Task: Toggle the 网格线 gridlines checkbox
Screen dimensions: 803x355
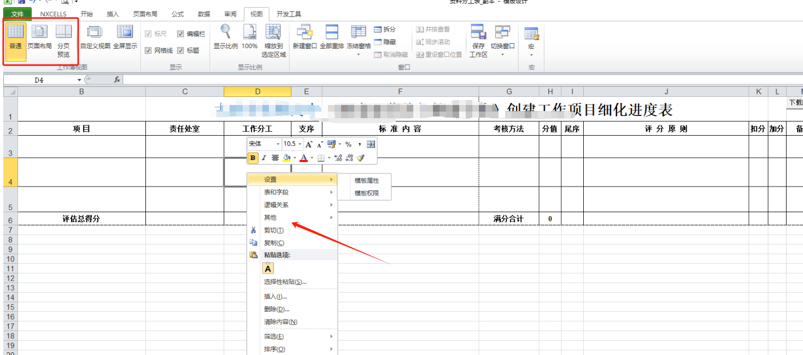Action: 148,50
